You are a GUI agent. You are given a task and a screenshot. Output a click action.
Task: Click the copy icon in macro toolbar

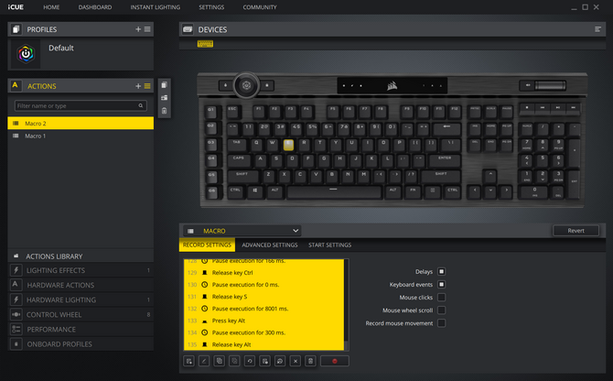click(219, 361)
